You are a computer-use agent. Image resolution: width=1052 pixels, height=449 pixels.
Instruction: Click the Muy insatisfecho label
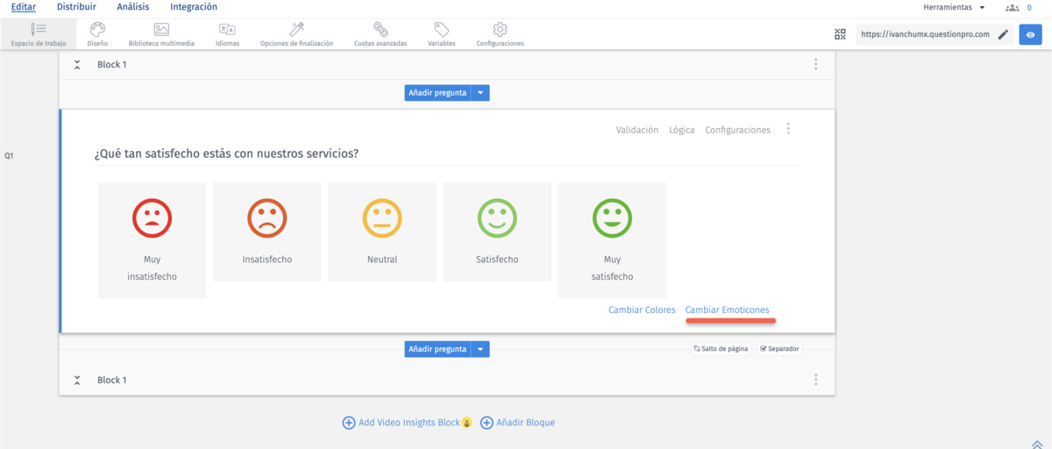click(153, 267)
